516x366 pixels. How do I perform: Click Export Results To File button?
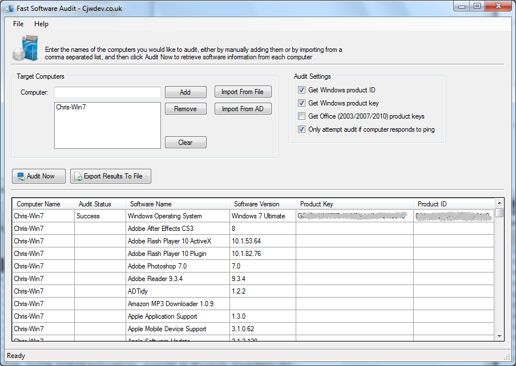point(111,176)
